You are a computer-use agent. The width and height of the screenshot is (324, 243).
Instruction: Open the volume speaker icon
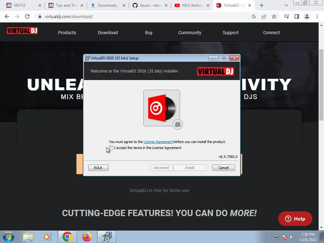(x=292, y=237)
